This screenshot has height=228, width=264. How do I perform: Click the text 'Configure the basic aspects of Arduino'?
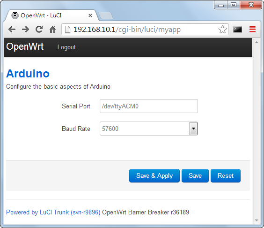[58, 87]
